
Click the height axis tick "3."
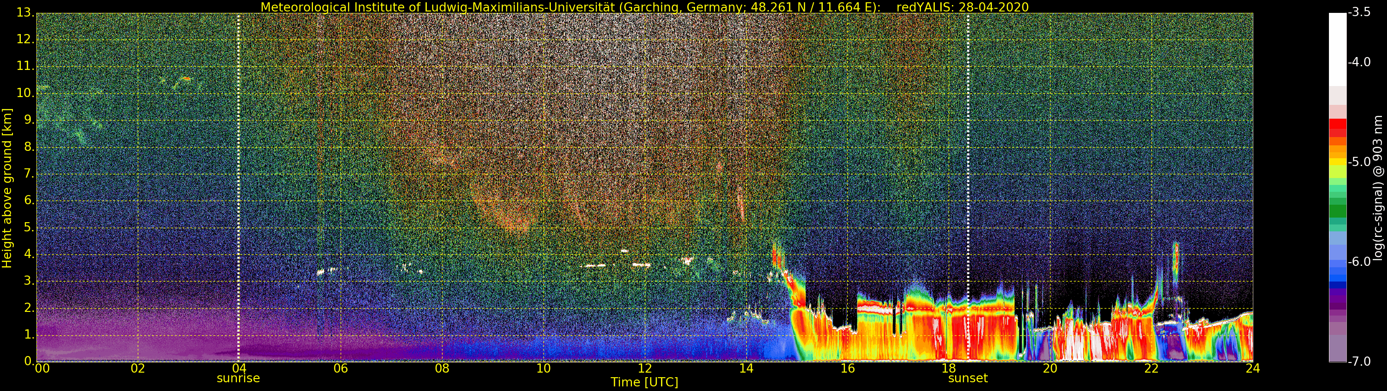(29, 282)
